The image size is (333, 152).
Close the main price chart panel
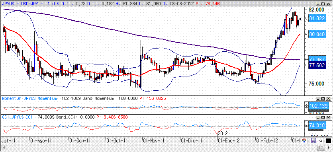click(328, 4)
